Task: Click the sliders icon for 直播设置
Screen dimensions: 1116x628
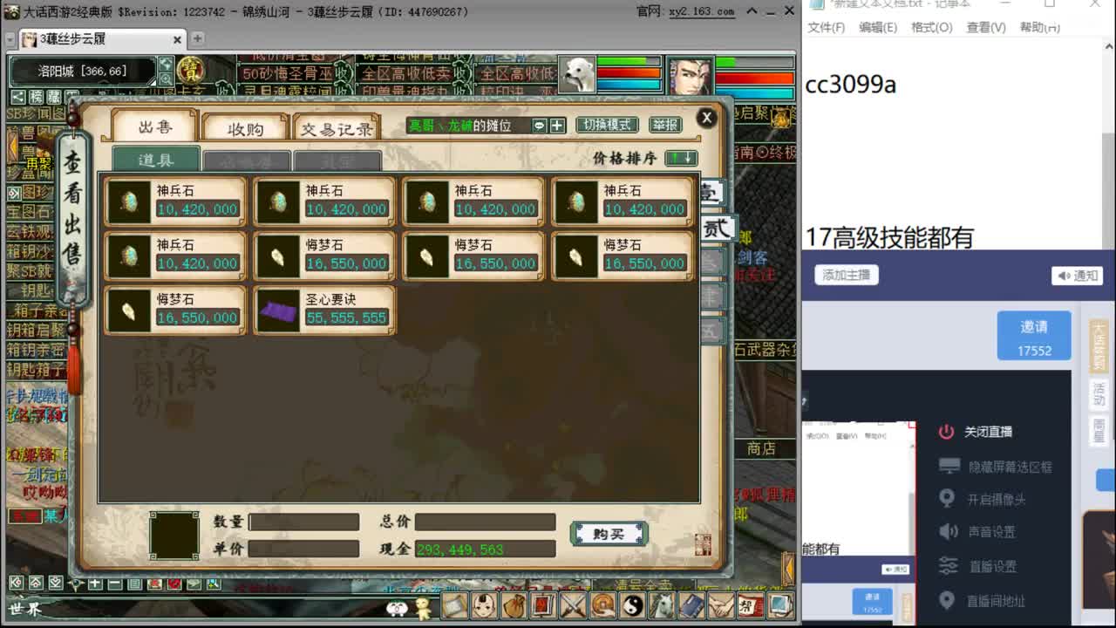Action: click(948, 565)
